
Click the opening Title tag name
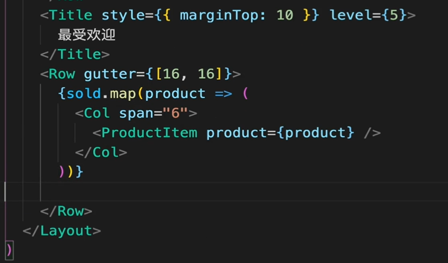[71, 15]
